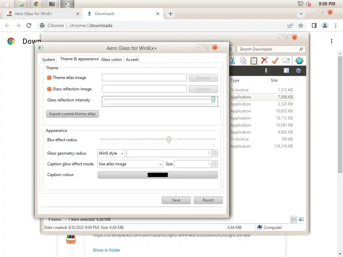Click the Properties card icon in Explorer toolbar

(x=286, y=61)
